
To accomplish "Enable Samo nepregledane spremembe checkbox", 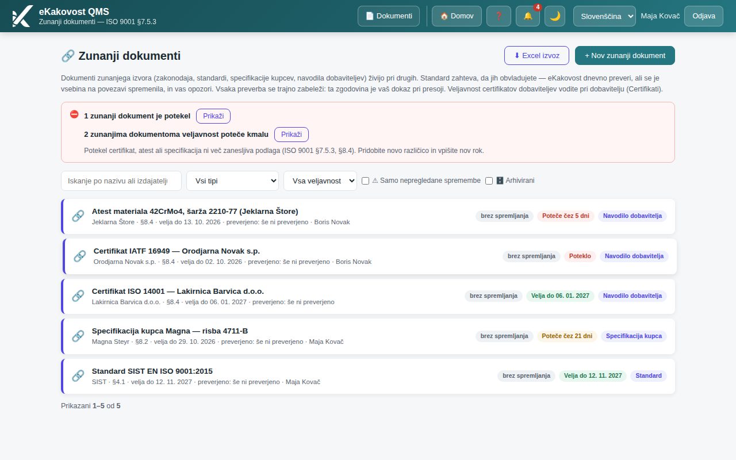I will pos(365,181).
